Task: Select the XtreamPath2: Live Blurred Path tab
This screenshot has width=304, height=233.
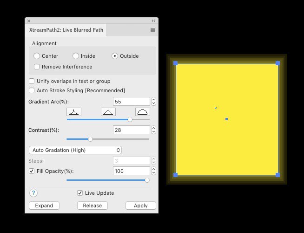Action: (x=66, y=30)
